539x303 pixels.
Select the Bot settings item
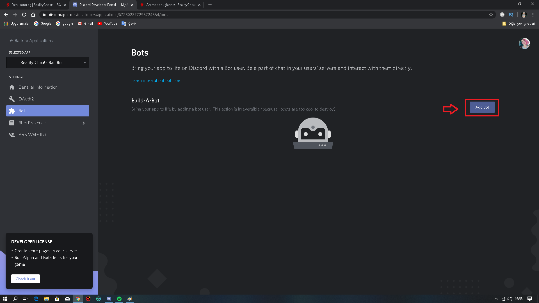click(x=48, y=111)
